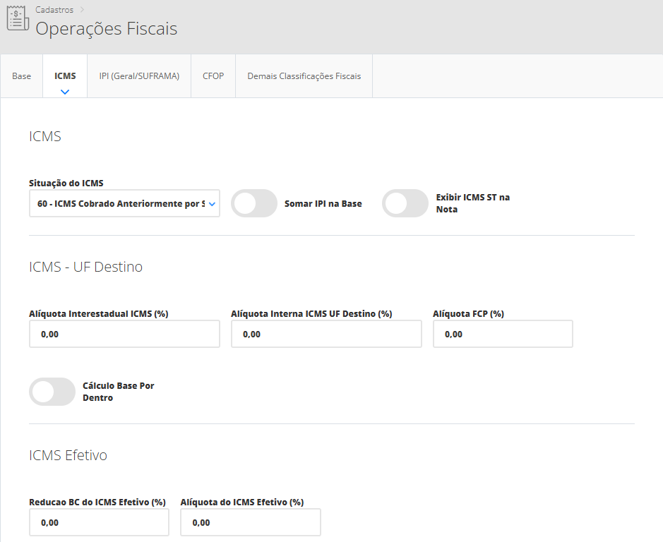Switch to the Base tab
663x542 pixels.
(x=22, y=76)
